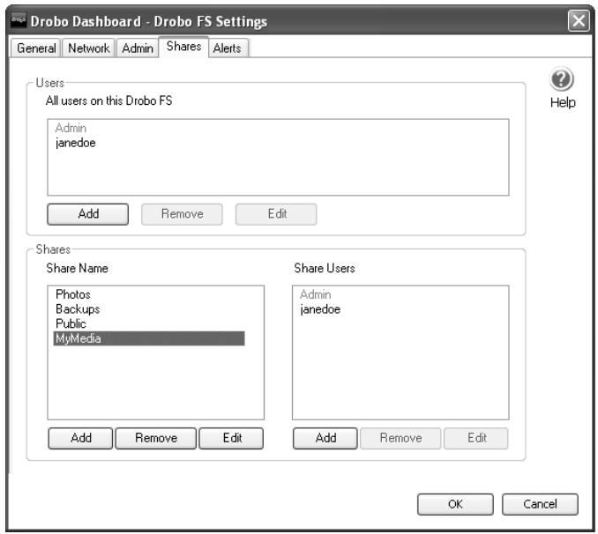Switch to the General tab
The image size is (598, 534).
36,48
